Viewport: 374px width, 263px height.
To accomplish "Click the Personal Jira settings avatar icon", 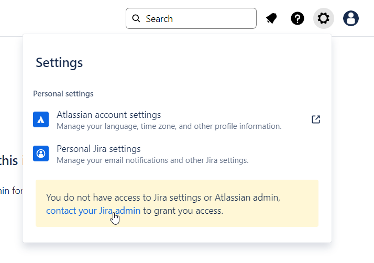I will 41,154.
